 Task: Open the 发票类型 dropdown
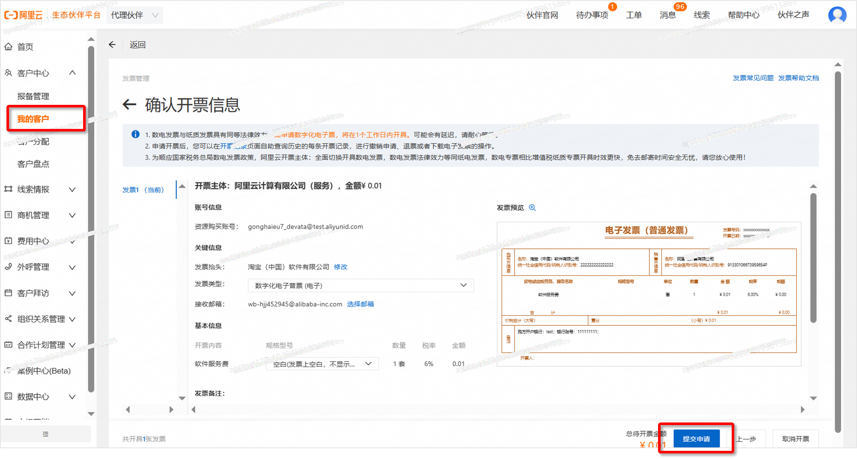pos(361,285)
